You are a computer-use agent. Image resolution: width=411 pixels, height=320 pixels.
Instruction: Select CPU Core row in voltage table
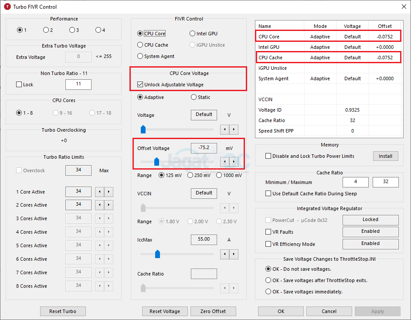(x=328, y=37)
